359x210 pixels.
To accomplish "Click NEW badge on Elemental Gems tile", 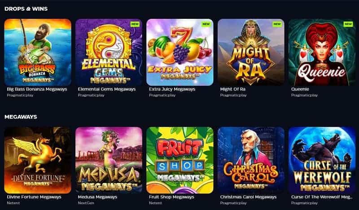I will (x=135, y=24).
